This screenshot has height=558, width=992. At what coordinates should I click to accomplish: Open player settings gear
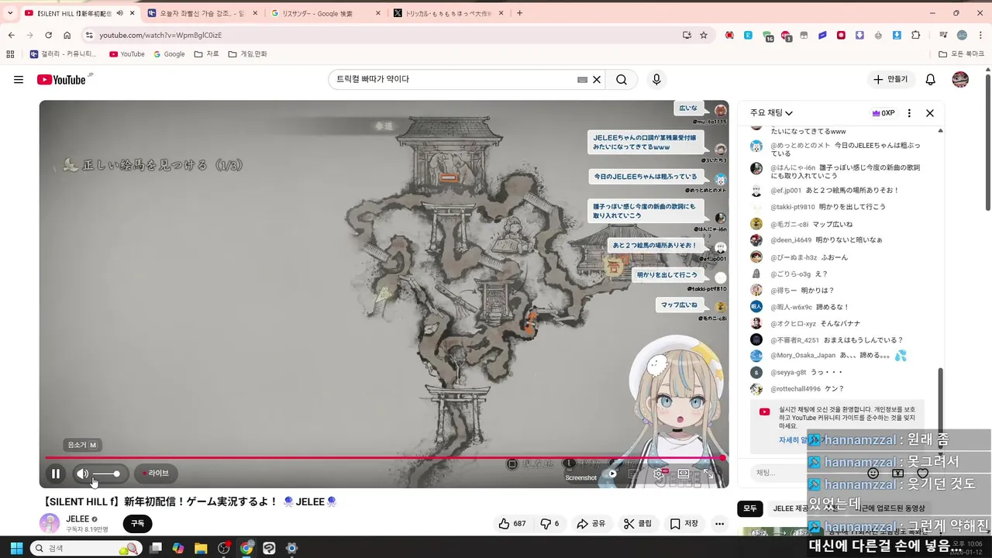659,474
